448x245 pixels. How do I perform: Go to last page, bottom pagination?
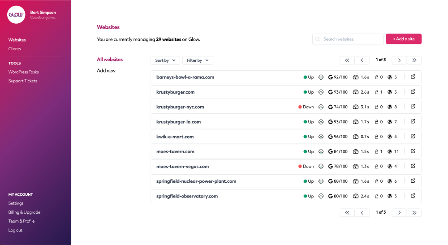[x=414, y=212]
